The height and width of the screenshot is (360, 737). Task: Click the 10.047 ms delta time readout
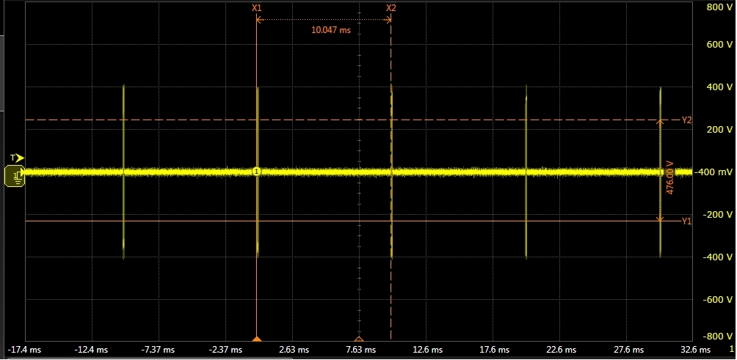[331, 31]
